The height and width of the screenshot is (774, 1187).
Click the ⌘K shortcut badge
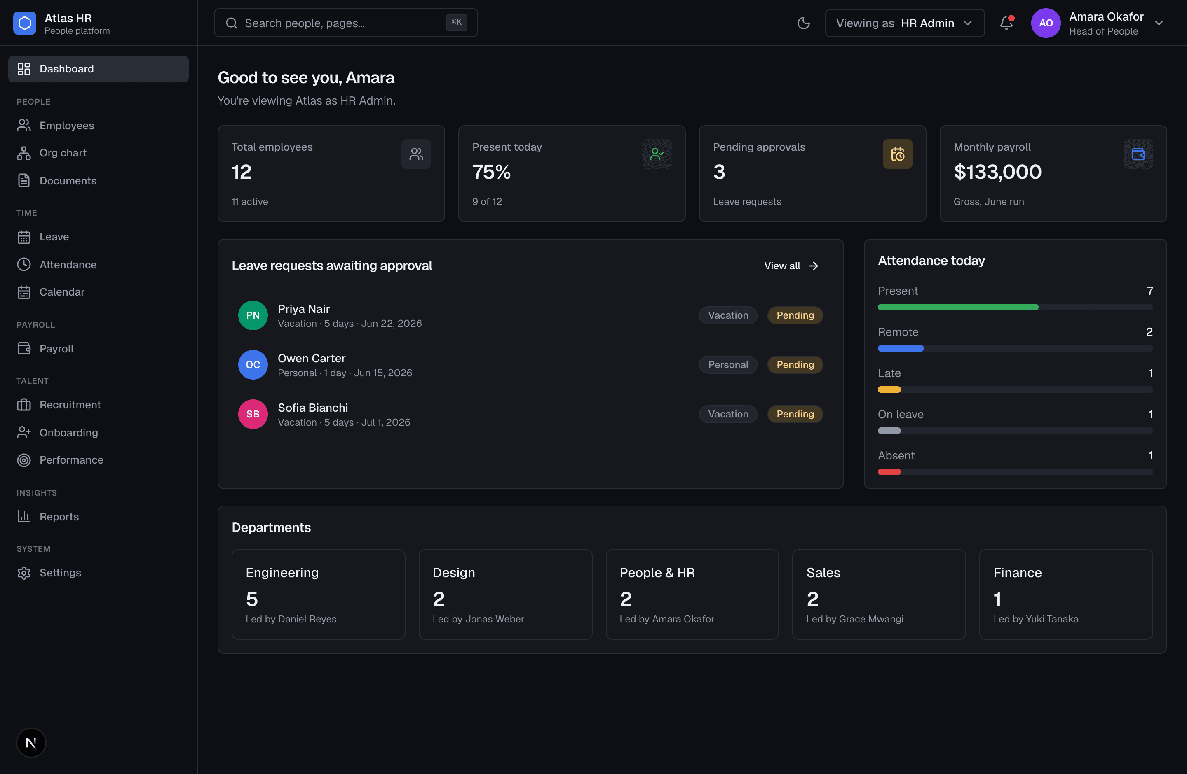coord(456,22)
